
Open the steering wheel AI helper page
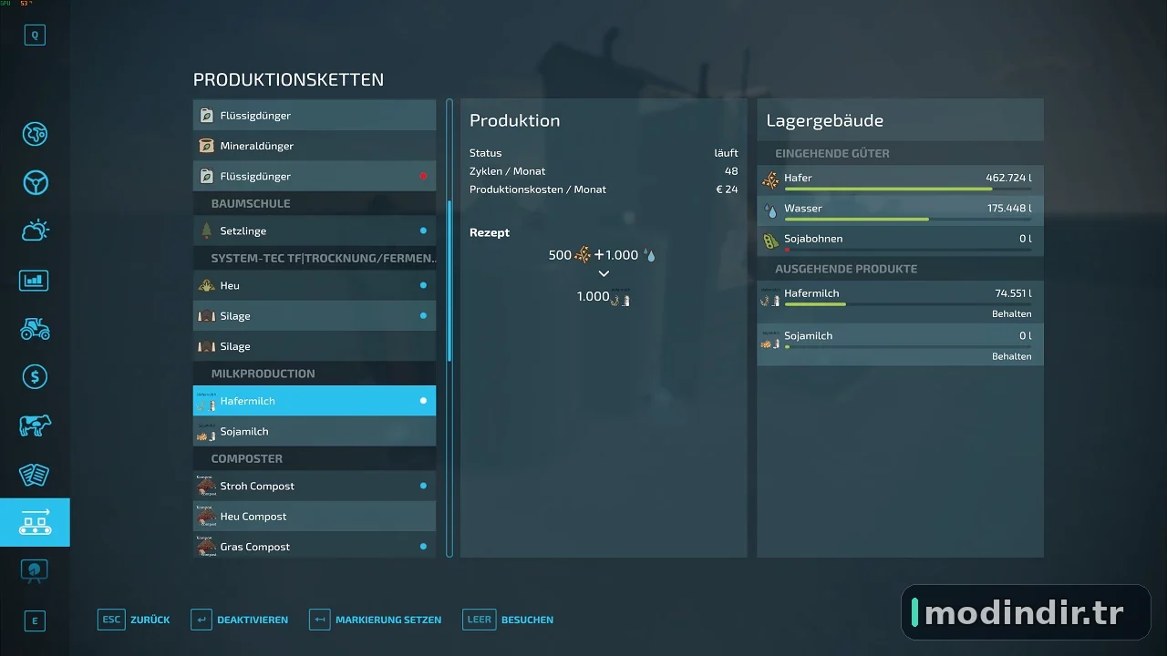pos(35,182)
